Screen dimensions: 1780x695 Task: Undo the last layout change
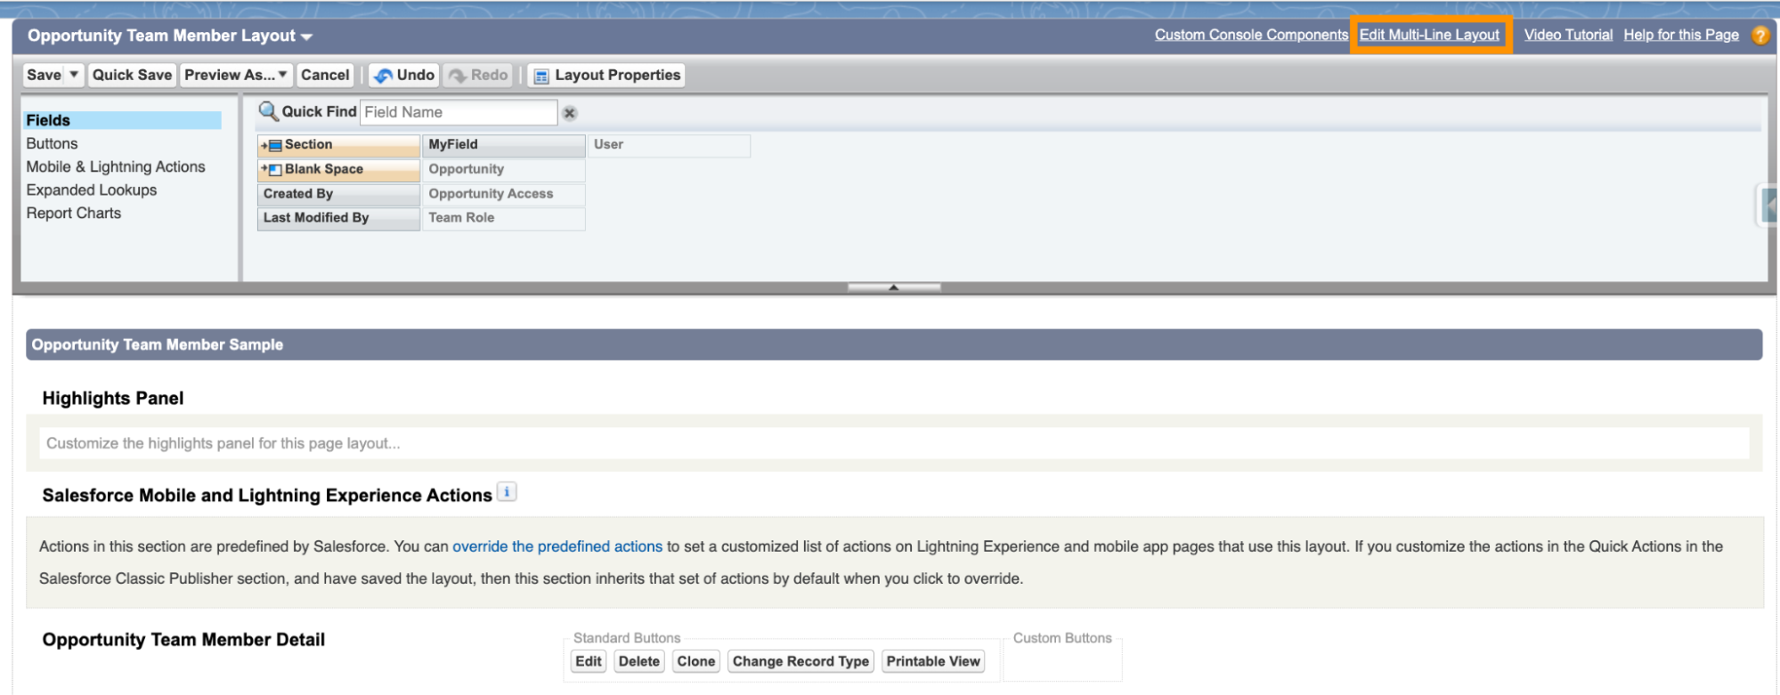click(x=404, y=75)
